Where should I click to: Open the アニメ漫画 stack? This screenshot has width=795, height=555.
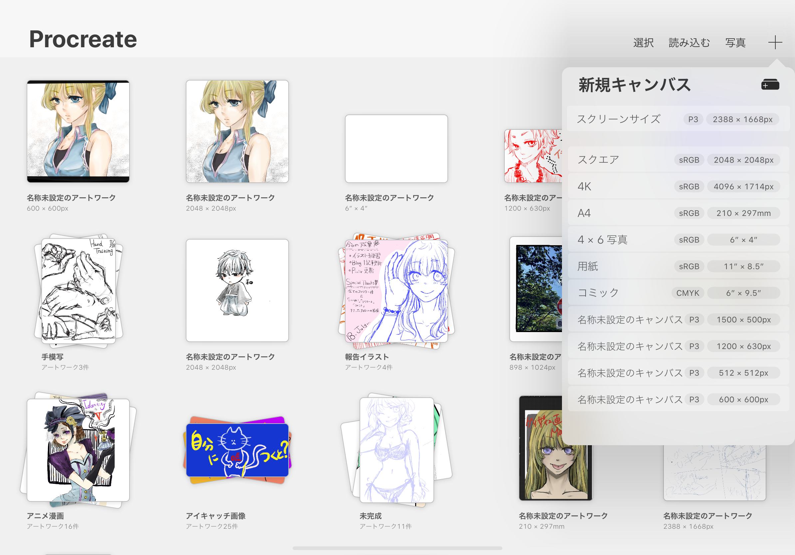[78, 450]
